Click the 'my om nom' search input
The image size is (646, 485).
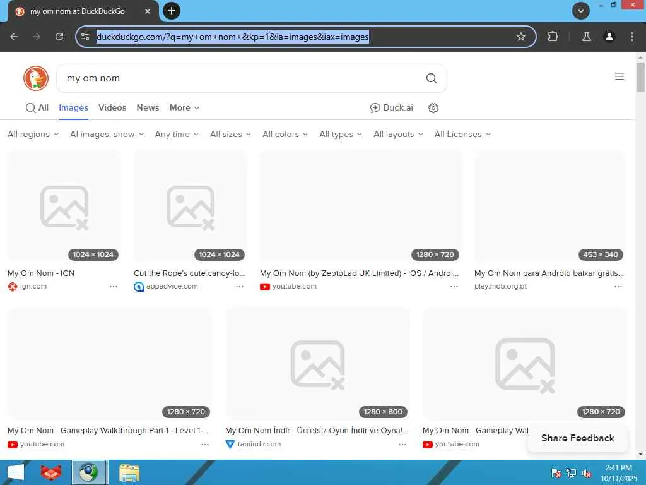pyautogui.click(x=243, y=78)
